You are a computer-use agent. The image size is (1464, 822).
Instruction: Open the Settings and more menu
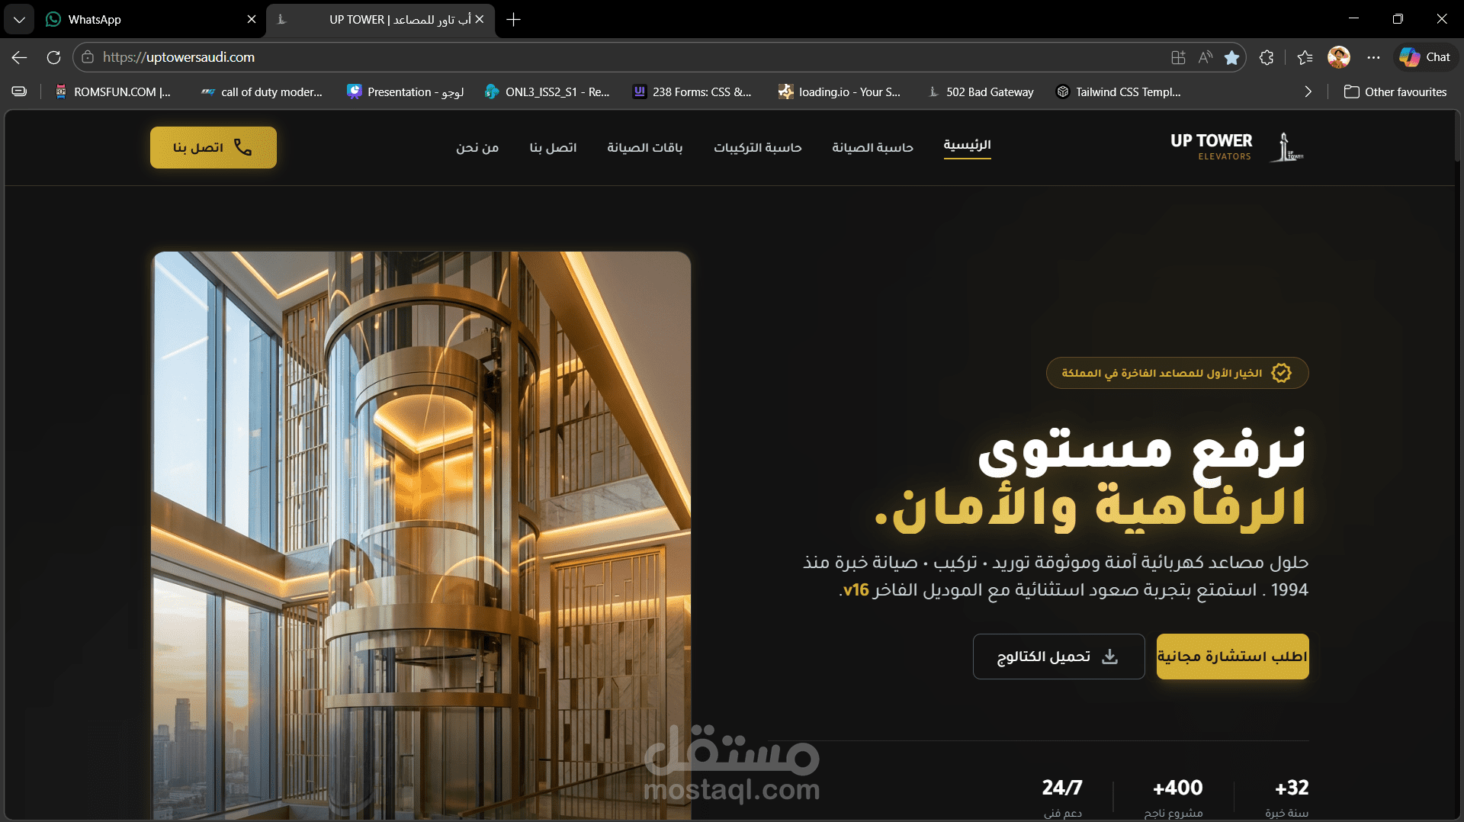[1375, 57]
